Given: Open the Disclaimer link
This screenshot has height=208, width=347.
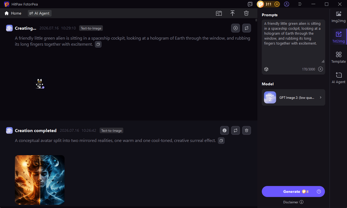Looking at the screenshot, I should (x=293, y=202).
